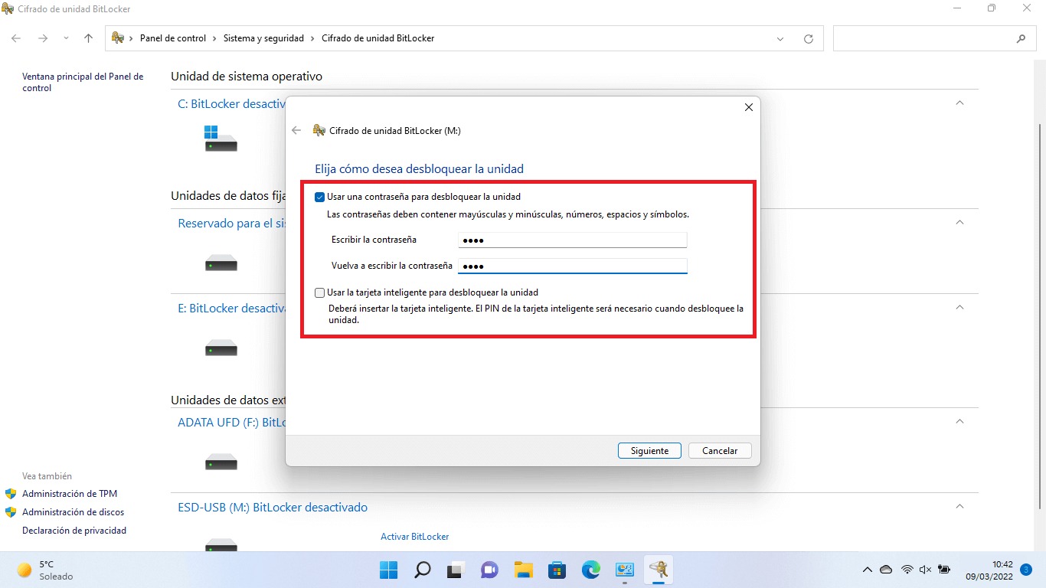Screen dimensions: 1046x588
Task: Show hidden tray icons chevron
Action: 867,570
